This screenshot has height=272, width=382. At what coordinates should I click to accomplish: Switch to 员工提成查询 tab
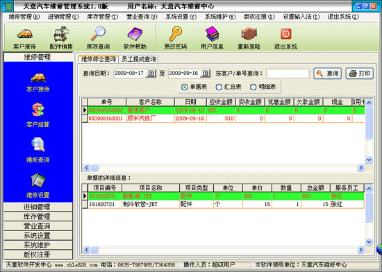[x=138, y=59]
